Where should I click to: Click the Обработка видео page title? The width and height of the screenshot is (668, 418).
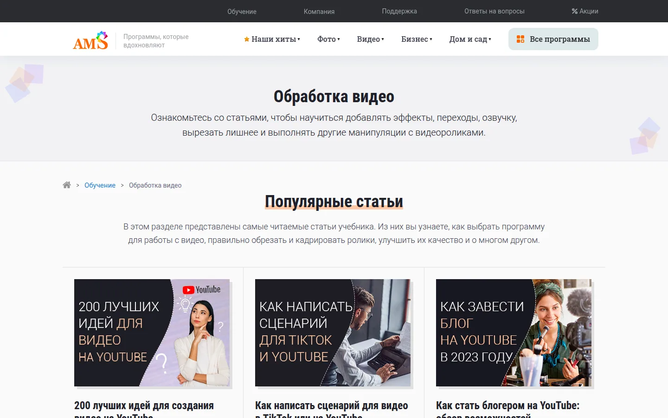point(334,97)
